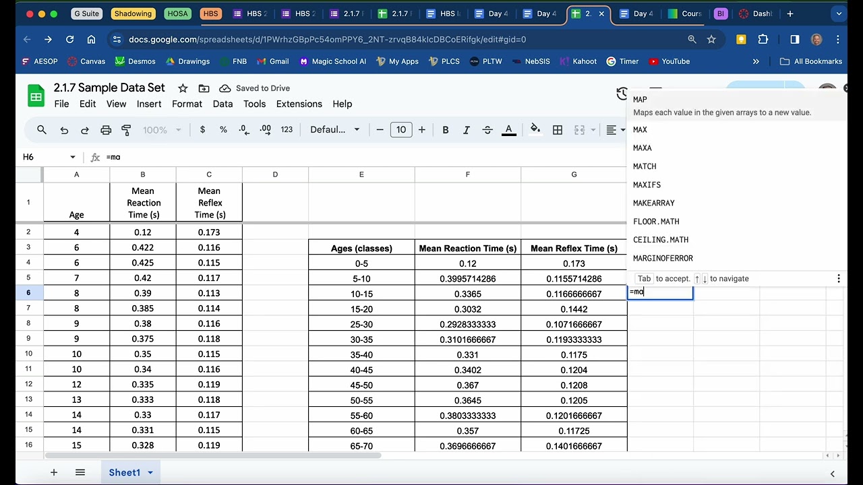Click the move to folder icon

coord(204,88)
